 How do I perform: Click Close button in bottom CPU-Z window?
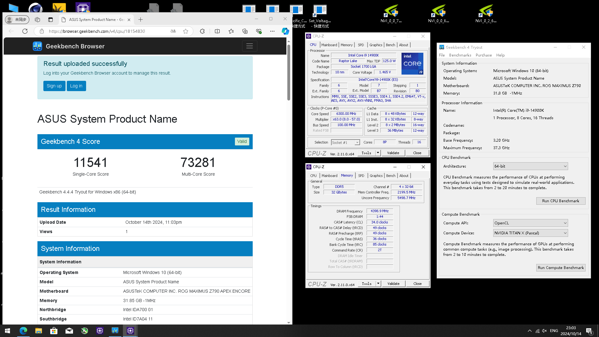point(417,284)
